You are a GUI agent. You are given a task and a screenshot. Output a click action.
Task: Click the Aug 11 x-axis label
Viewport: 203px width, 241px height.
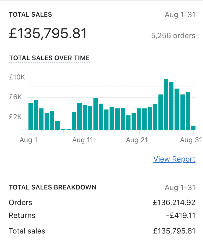82,140
